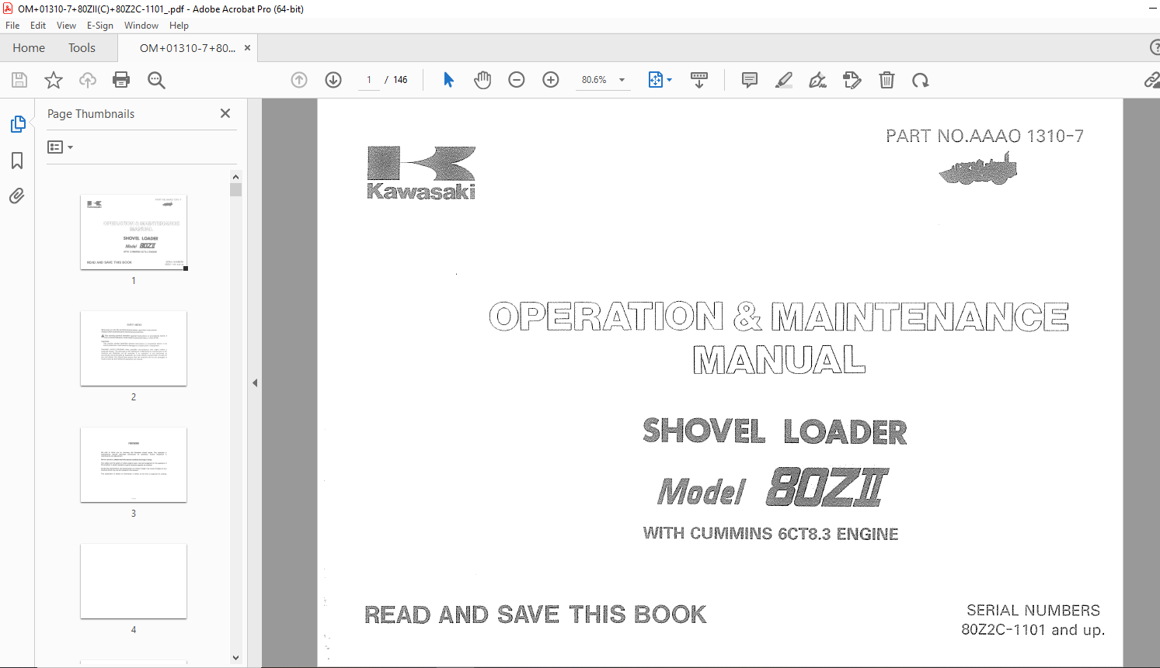Select page 1 thumbnail
1160x668 pixels.
click(x=134, y=232)
